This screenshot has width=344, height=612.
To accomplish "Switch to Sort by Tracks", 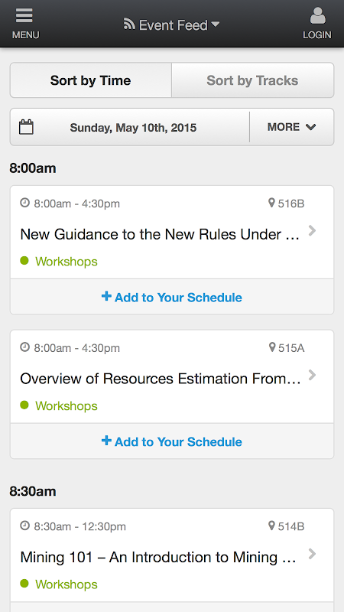I will coord(253,80).
